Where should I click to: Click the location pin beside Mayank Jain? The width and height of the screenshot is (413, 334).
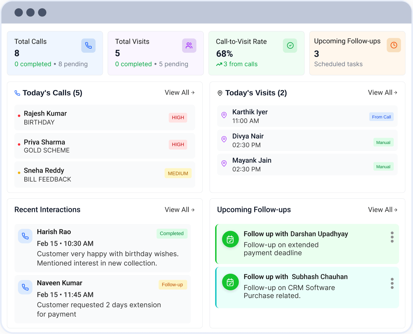(x=224, y=163)
